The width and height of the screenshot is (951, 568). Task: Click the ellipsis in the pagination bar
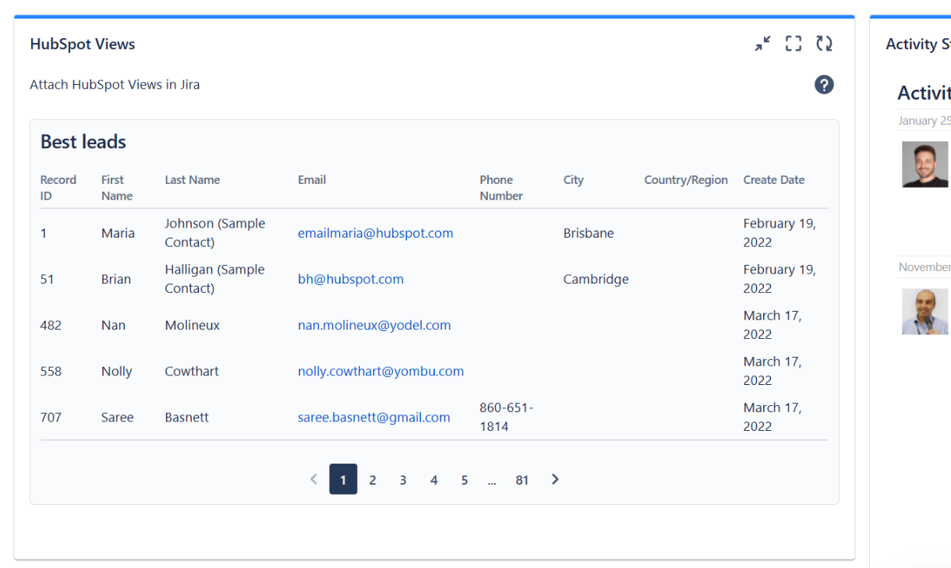click(x=492, y=479)
